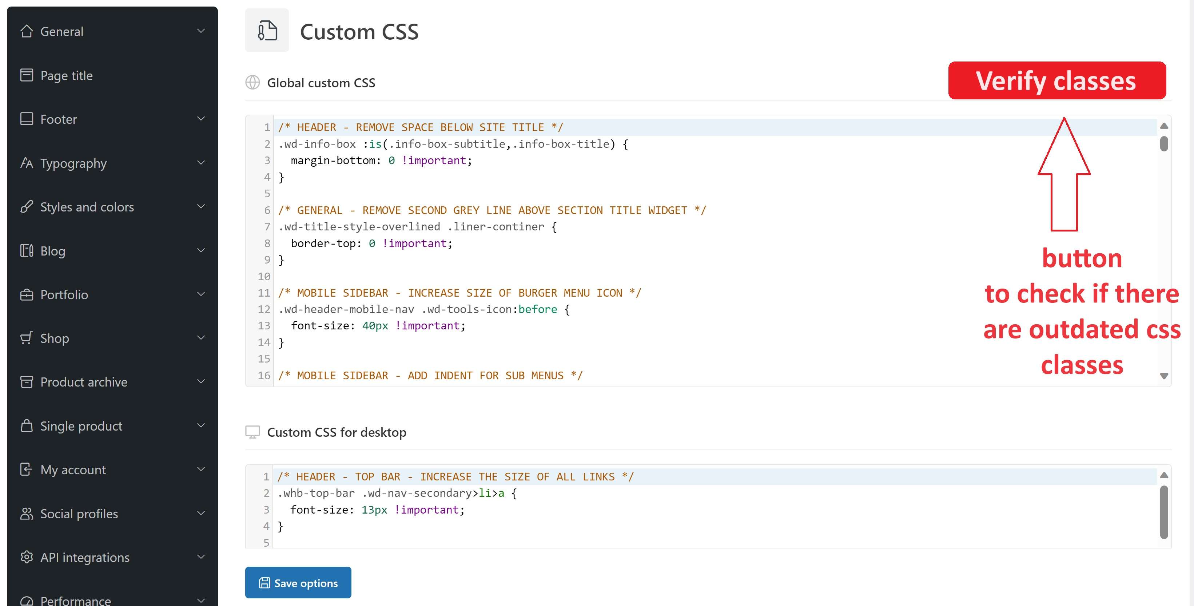The image size is (1194, 606).
Task: Expand the Portfolio section chevron
Action: click(x=201, y=294)
